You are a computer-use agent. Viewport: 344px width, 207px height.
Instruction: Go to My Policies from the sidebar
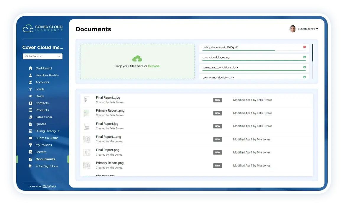(x=30, y=145)
